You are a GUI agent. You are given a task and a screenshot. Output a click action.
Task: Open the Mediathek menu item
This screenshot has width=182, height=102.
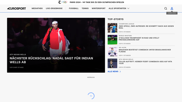pyautogui.click(x=37, y=8)
